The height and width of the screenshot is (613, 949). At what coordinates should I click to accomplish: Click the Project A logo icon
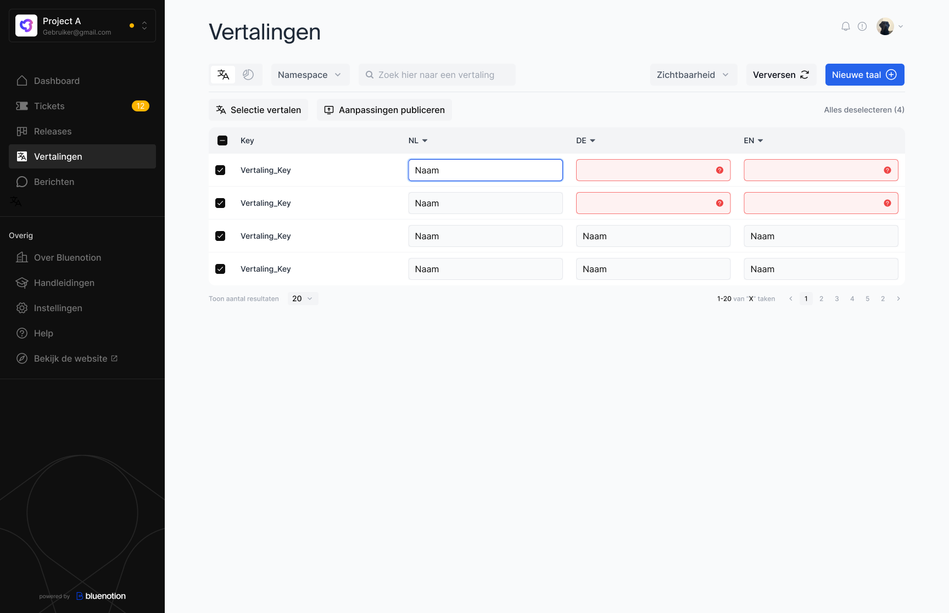pyautogui.click(x=26, y=25)
